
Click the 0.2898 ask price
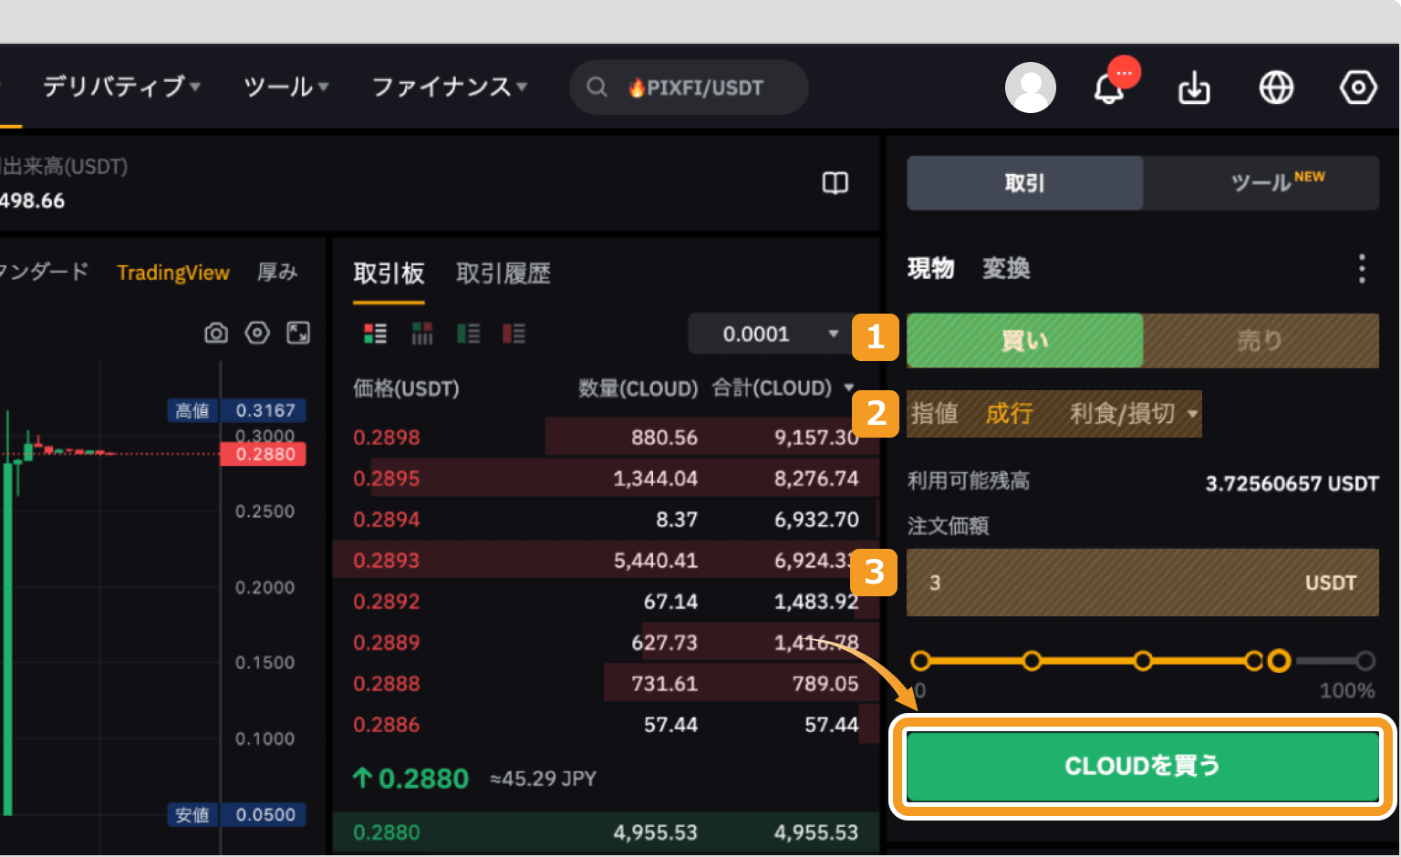coord(387,438)
